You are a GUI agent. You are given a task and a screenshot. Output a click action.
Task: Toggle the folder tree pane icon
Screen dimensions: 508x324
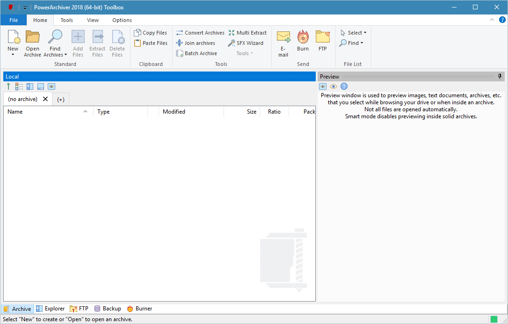(30, 86)
